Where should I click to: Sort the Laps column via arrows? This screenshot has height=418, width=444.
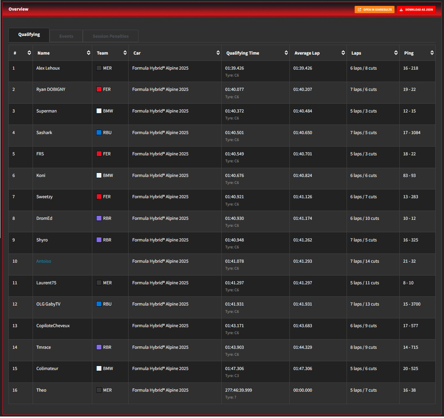[396, 53]
